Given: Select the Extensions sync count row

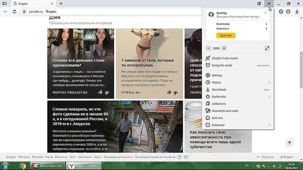Looking at the screenshot, I should click(241, 28).
